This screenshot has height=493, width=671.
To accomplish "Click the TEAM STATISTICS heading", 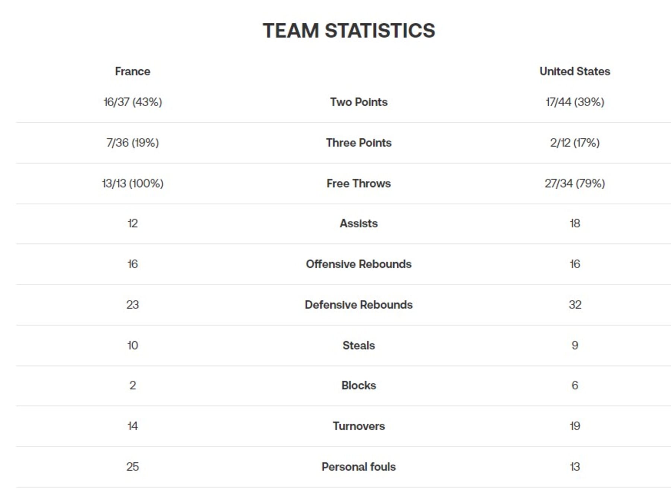I will click(349, 31).
